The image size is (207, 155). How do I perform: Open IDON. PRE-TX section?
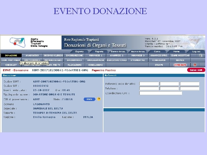53,65
